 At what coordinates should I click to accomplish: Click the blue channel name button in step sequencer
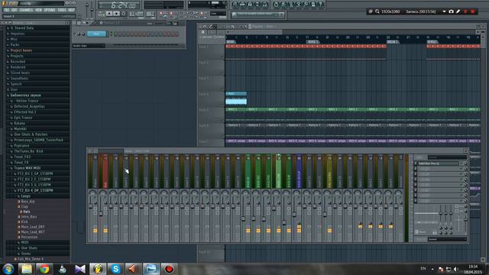click(96, 34)
